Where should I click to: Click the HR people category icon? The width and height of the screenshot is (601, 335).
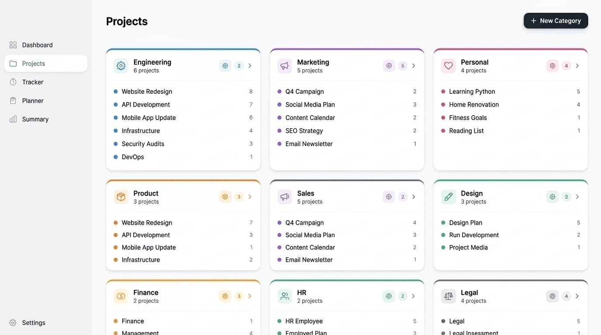[x=285, y=296]
